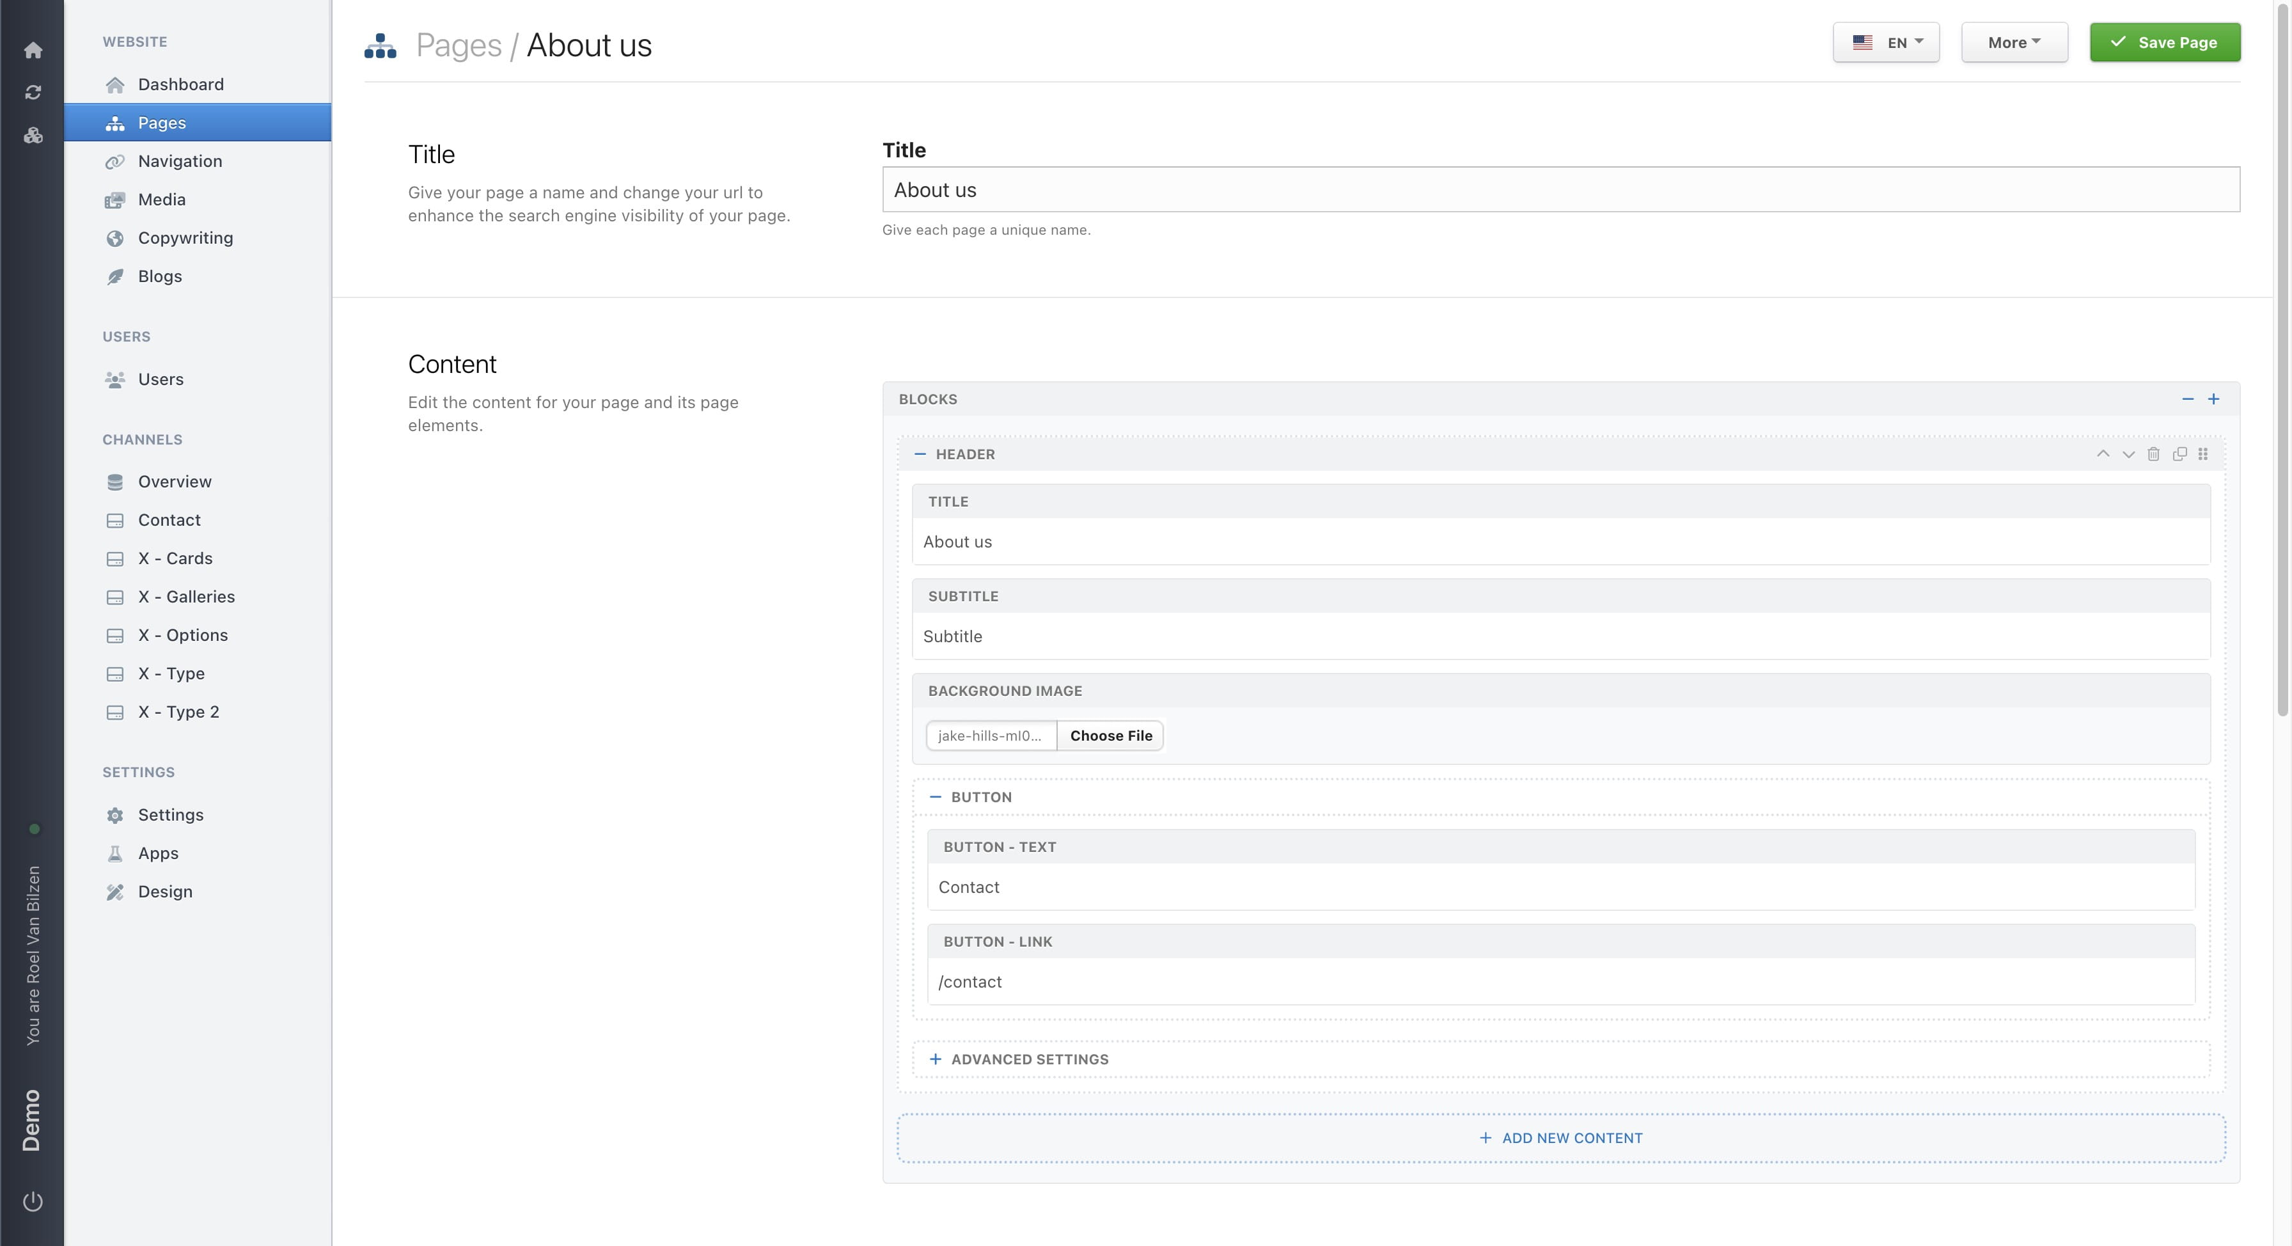Collapse all blocks using the minus icon
Viewport: 2292px width, 1246px height.
[2188, 398]
